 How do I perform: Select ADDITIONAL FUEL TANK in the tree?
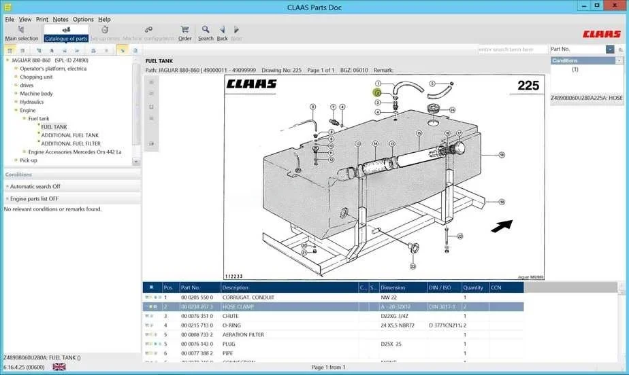click(x=70, y=135)
